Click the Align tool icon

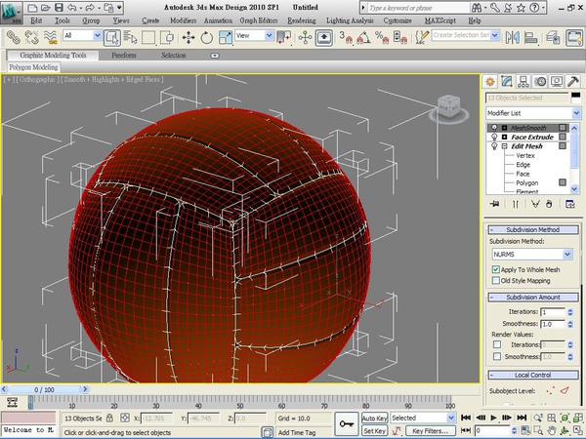pos(530,37)
